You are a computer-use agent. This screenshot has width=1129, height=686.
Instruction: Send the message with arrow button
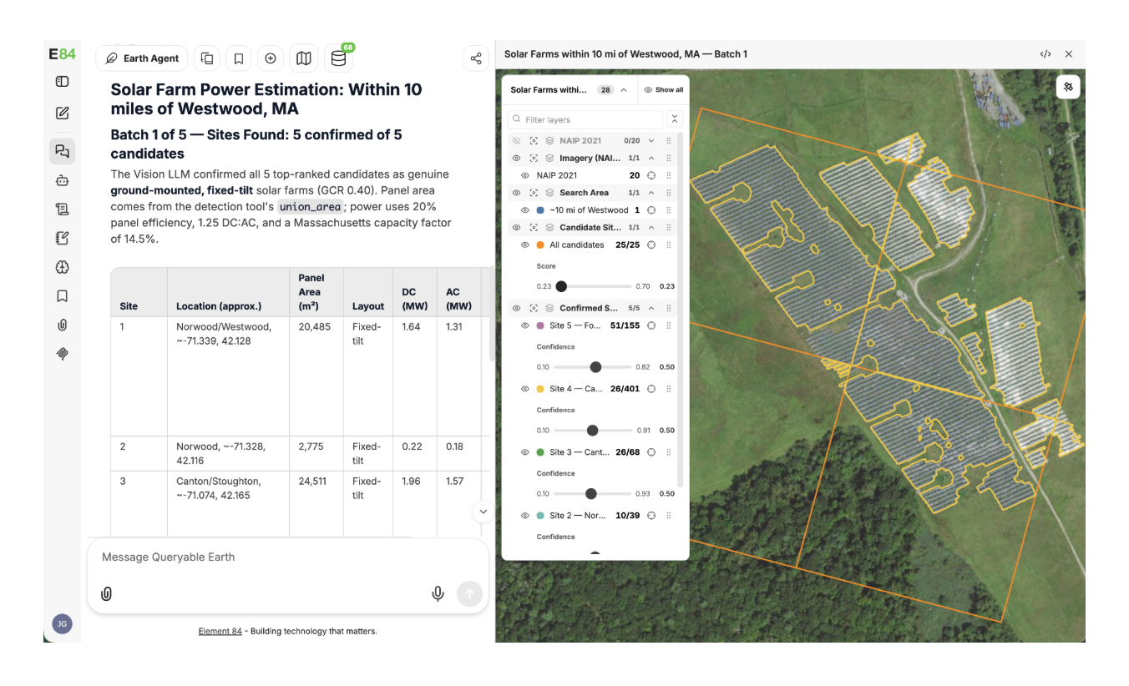click(469, 593)
